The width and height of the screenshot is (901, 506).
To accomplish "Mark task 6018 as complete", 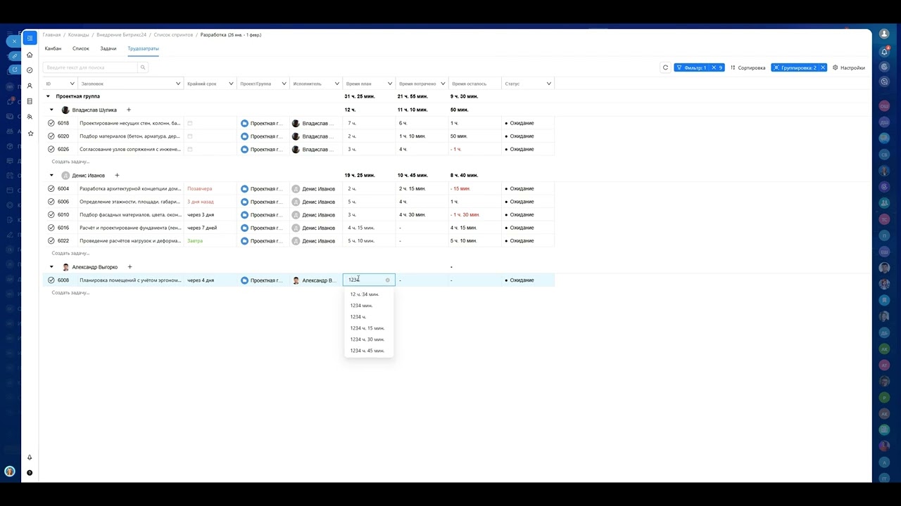I will point(51,123).
